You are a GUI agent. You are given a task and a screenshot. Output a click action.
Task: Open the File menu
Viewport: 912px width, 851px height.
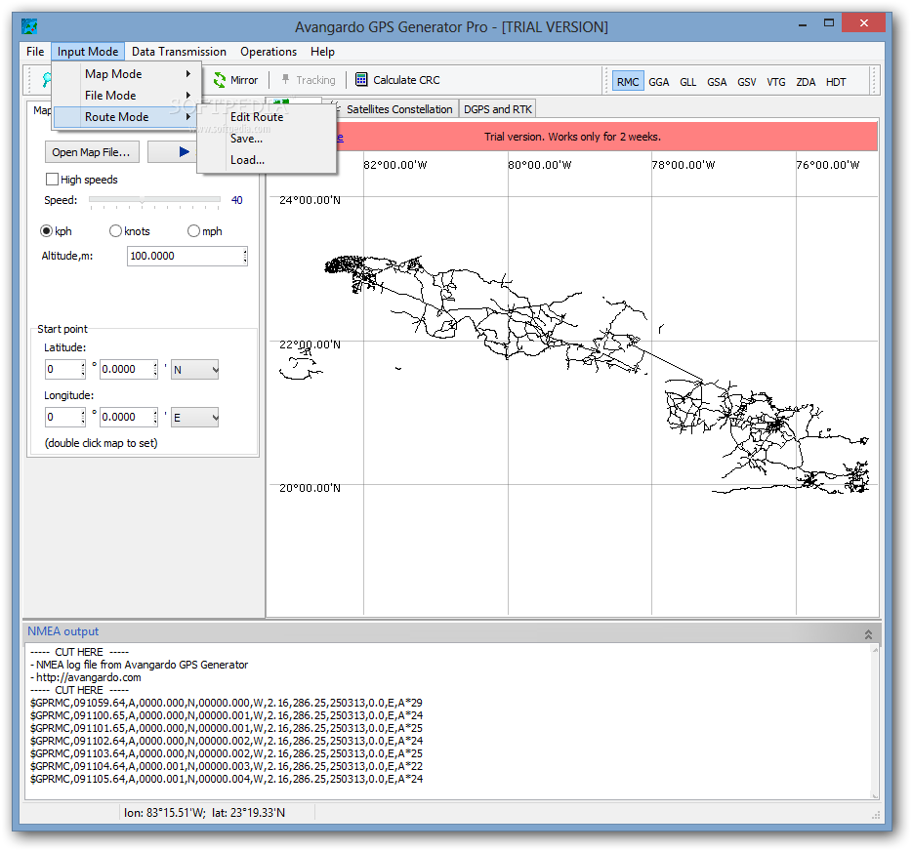pos(35,51)
